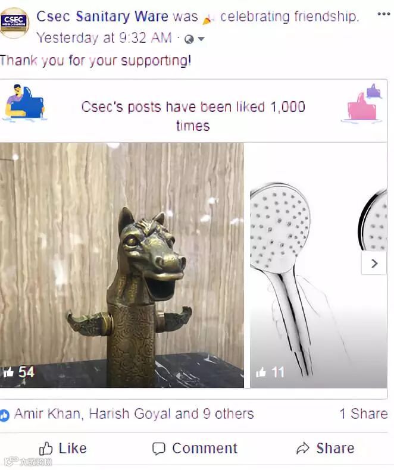Share the post using the Share arrow
Screen dimensions: 394x470
tap(325, 449)
